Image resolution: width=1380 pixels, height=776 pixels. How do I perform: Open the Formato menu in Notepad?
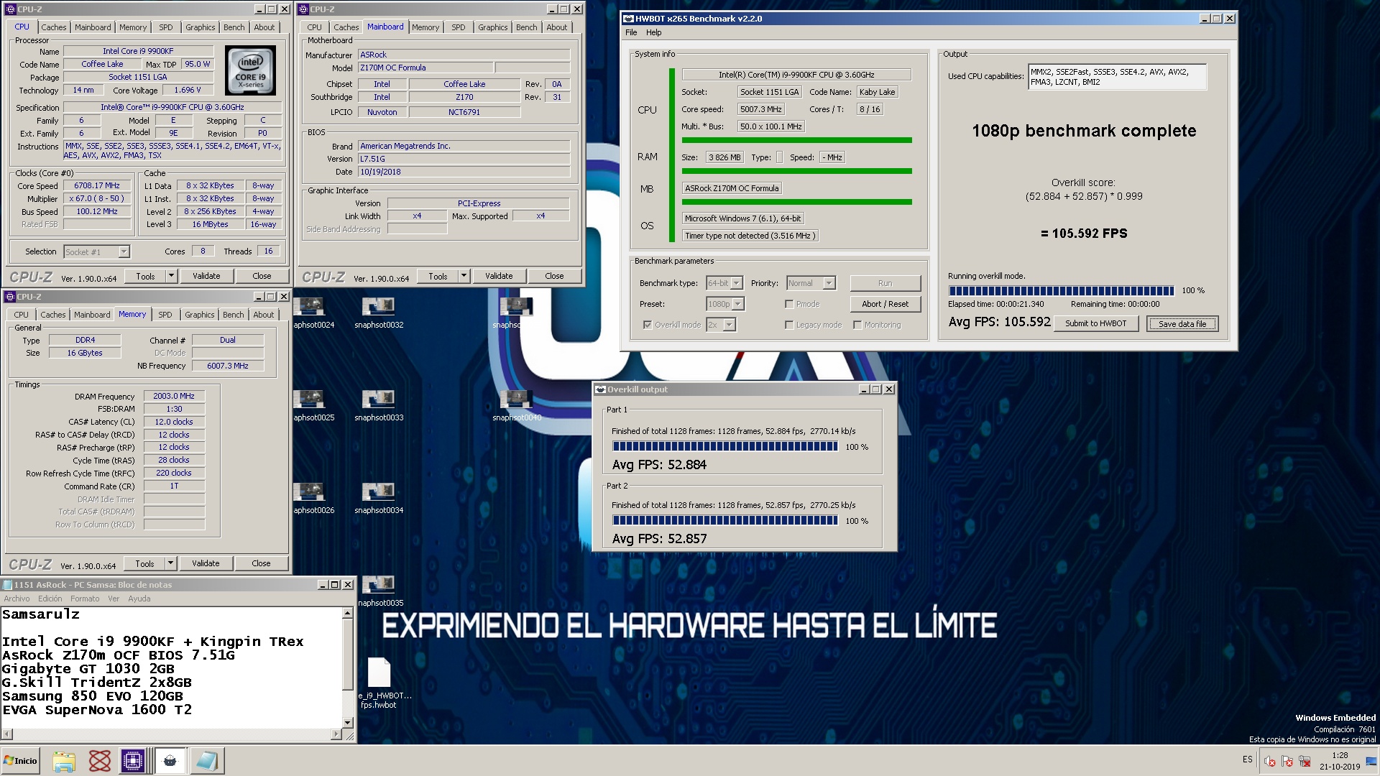pyautogui.click(x=85, y=599)
